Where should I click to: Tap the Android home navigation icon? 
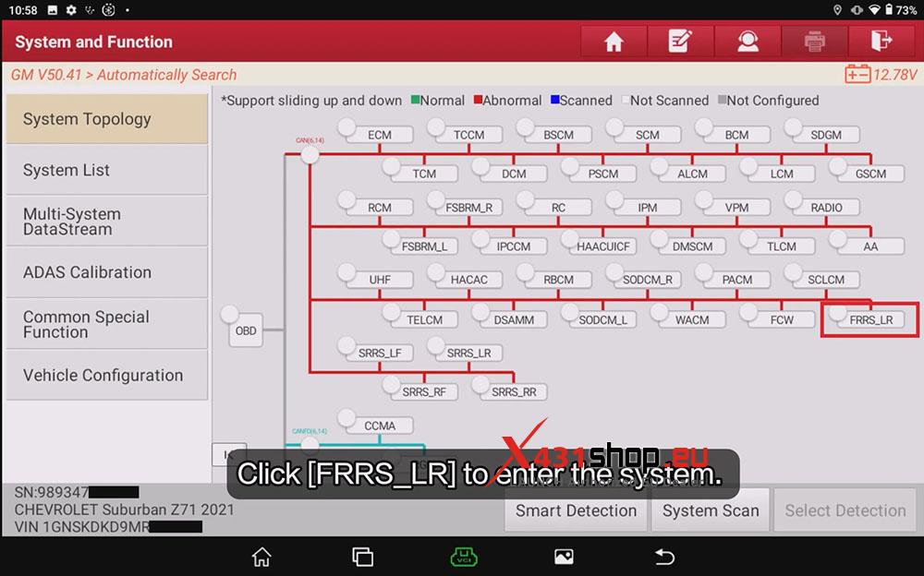point(261,557)
